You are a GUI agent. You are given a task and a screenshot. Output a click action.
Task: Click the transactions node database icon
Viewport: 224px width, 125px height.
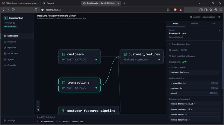(64, 82)
